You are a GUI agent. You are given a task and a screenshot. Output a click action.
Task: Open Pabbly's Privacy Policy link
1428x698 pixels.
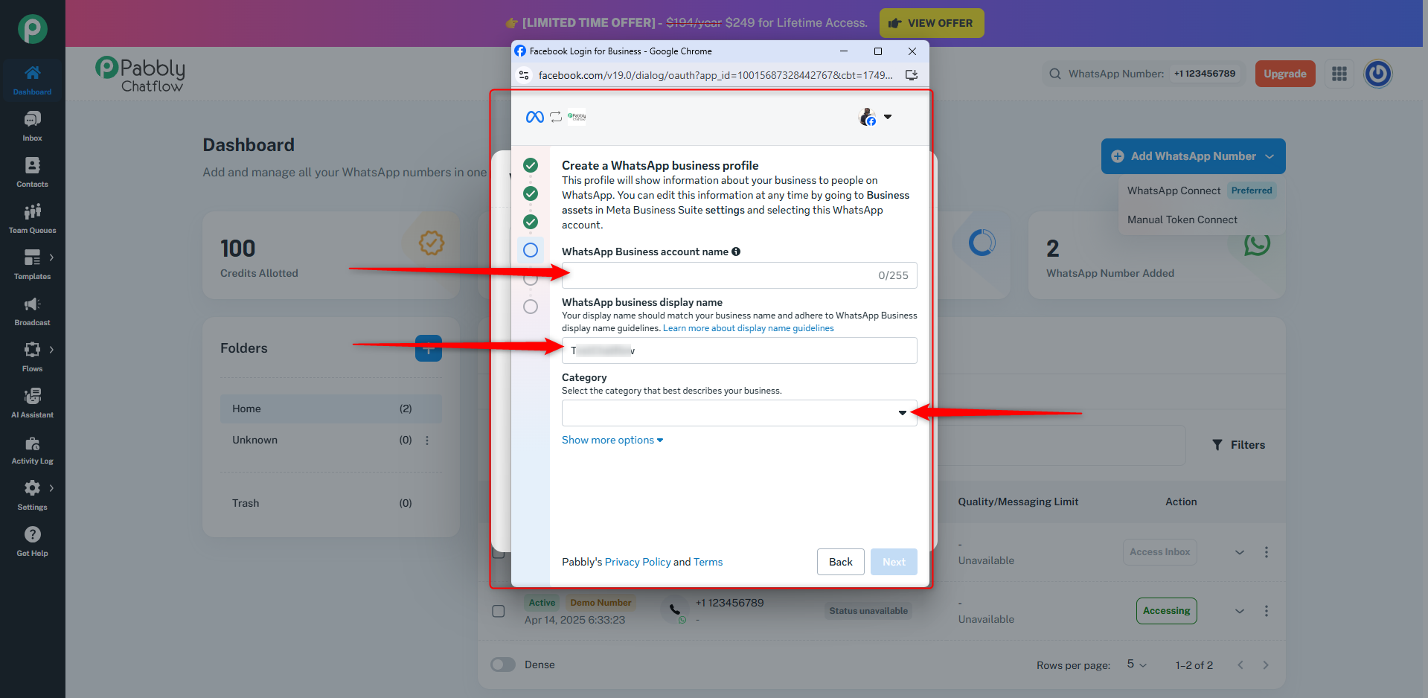[638, 562]
